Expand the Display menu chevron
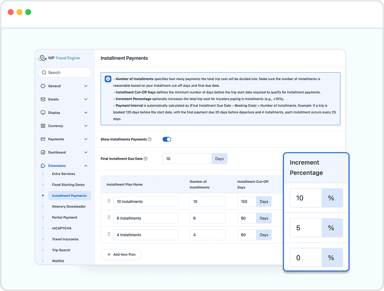384x291 pixels. coord(86,113)
